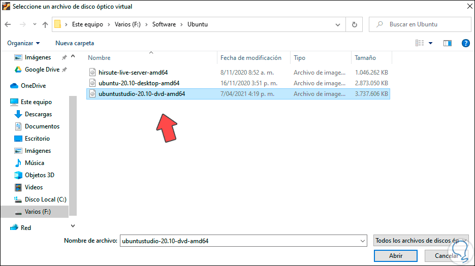The height and width of the screenshot is (266, 475).
Task: Open 'Todos los archivos de discos' filter dropdown
Action: point(421,241)
